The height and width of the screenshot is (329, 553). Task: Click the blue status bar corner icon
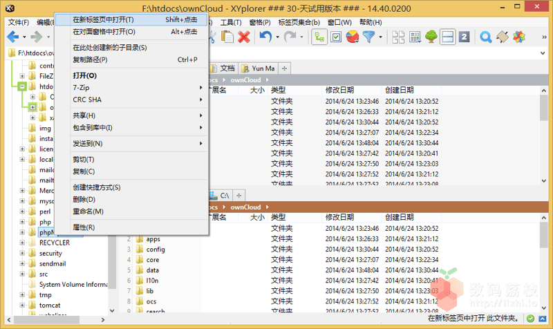(543, 319)
